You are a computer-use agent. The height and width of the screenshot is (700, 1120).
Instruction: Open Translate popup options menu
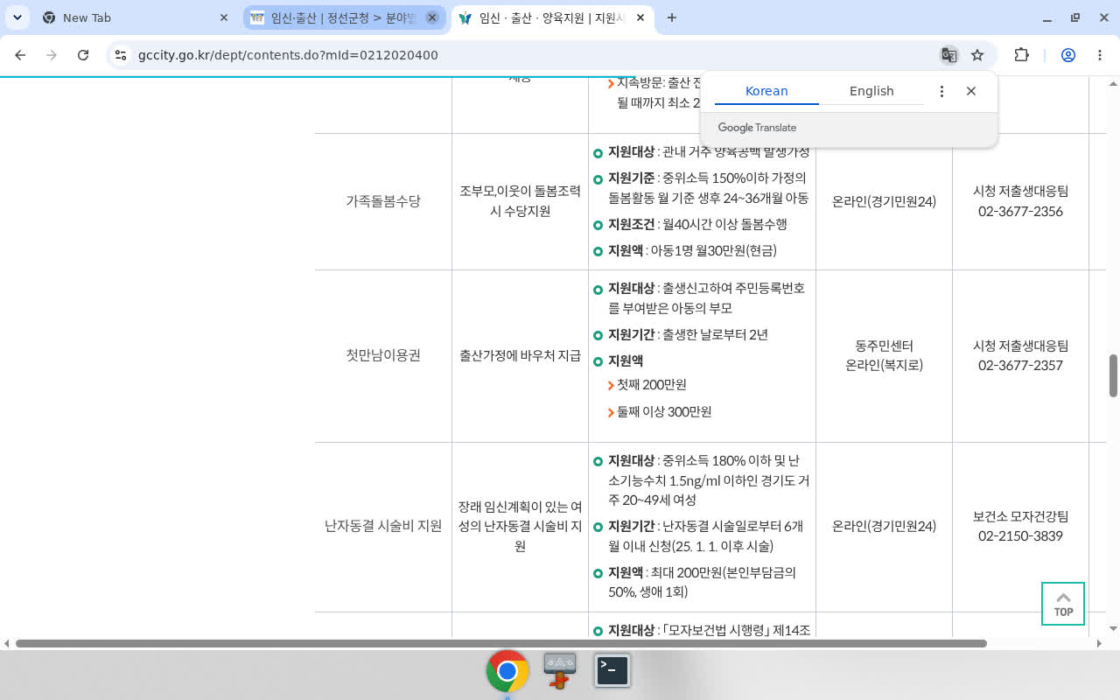(x=941, y=91)
